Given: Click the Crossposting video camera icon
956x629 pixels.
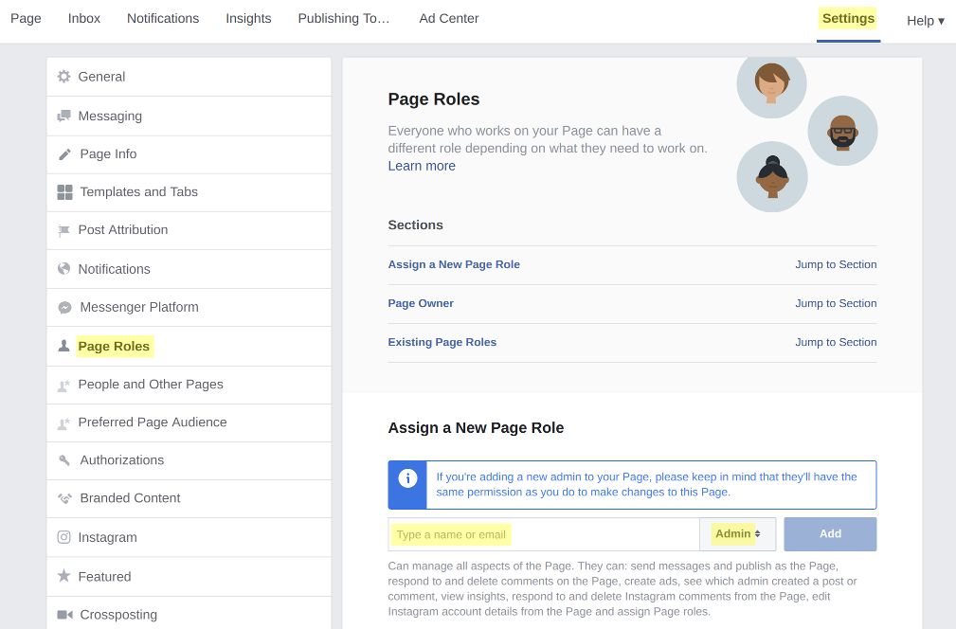Looking at the screenshot, I should click(x=64, y=615).
